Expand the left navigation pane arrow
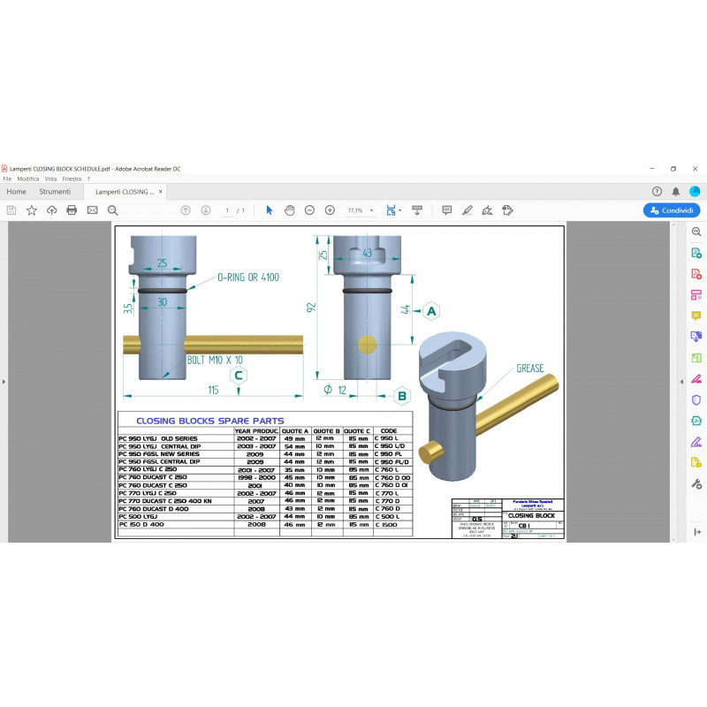707x707 pixels. click(4, 381)
